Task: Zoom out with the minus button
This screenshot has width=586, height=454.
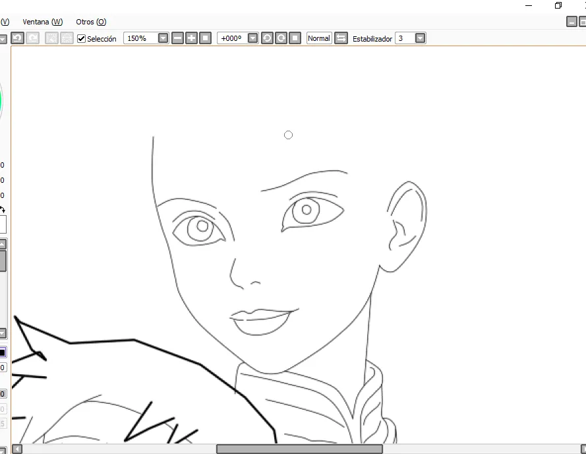Action: coord(177,38)
